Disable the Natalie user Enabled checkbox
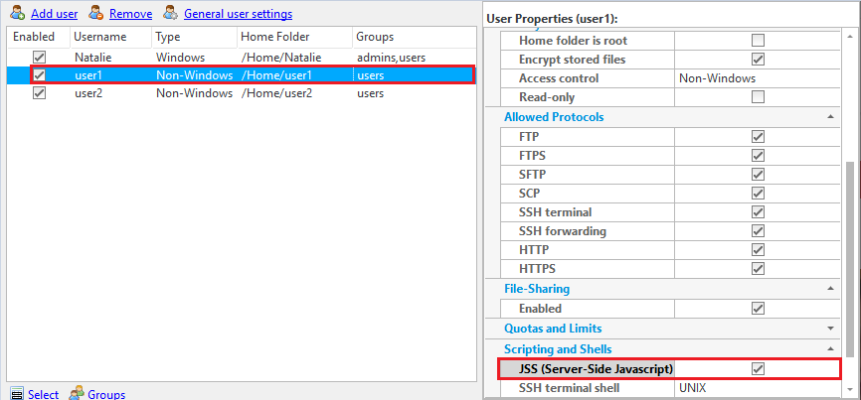Viewport: 861px width, 400px height. (x=40, y=58)
